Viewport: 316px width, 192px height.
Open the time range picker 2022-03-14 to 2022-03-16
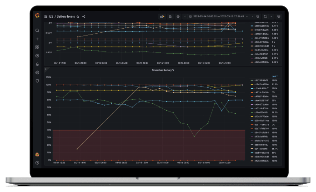(x=218, y=16)
